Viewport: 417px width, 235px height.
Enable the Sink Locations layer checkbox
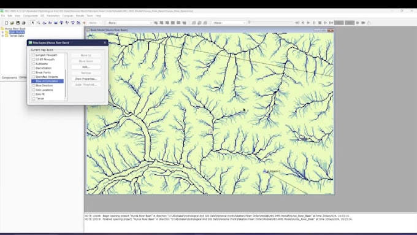click(x=34, y=90)
